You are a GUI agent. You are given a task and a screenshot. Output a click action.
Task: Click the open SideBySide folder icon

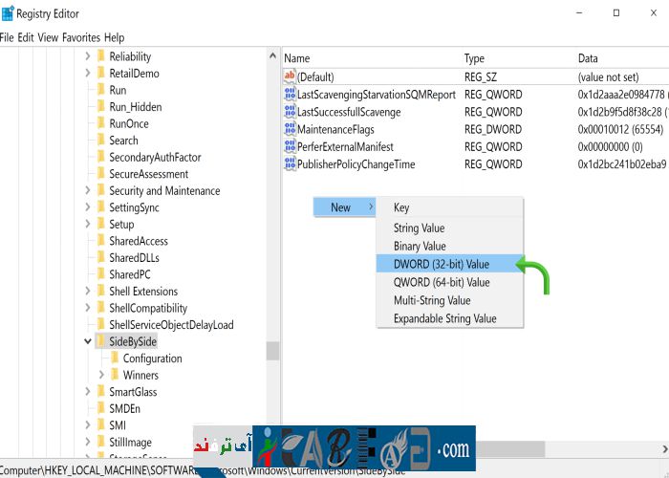click(100, 341)
